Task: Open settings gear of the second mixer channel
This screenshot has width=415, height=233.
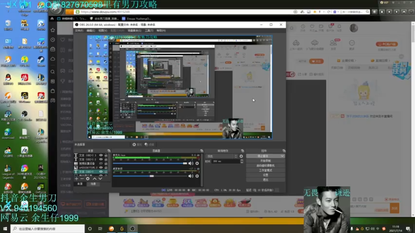Action: click(x=197, y=176)
